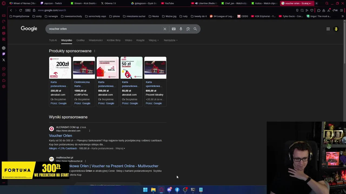Select Wideo search filter
Viewport: 346px width, 194px height.
coord(128,40)
